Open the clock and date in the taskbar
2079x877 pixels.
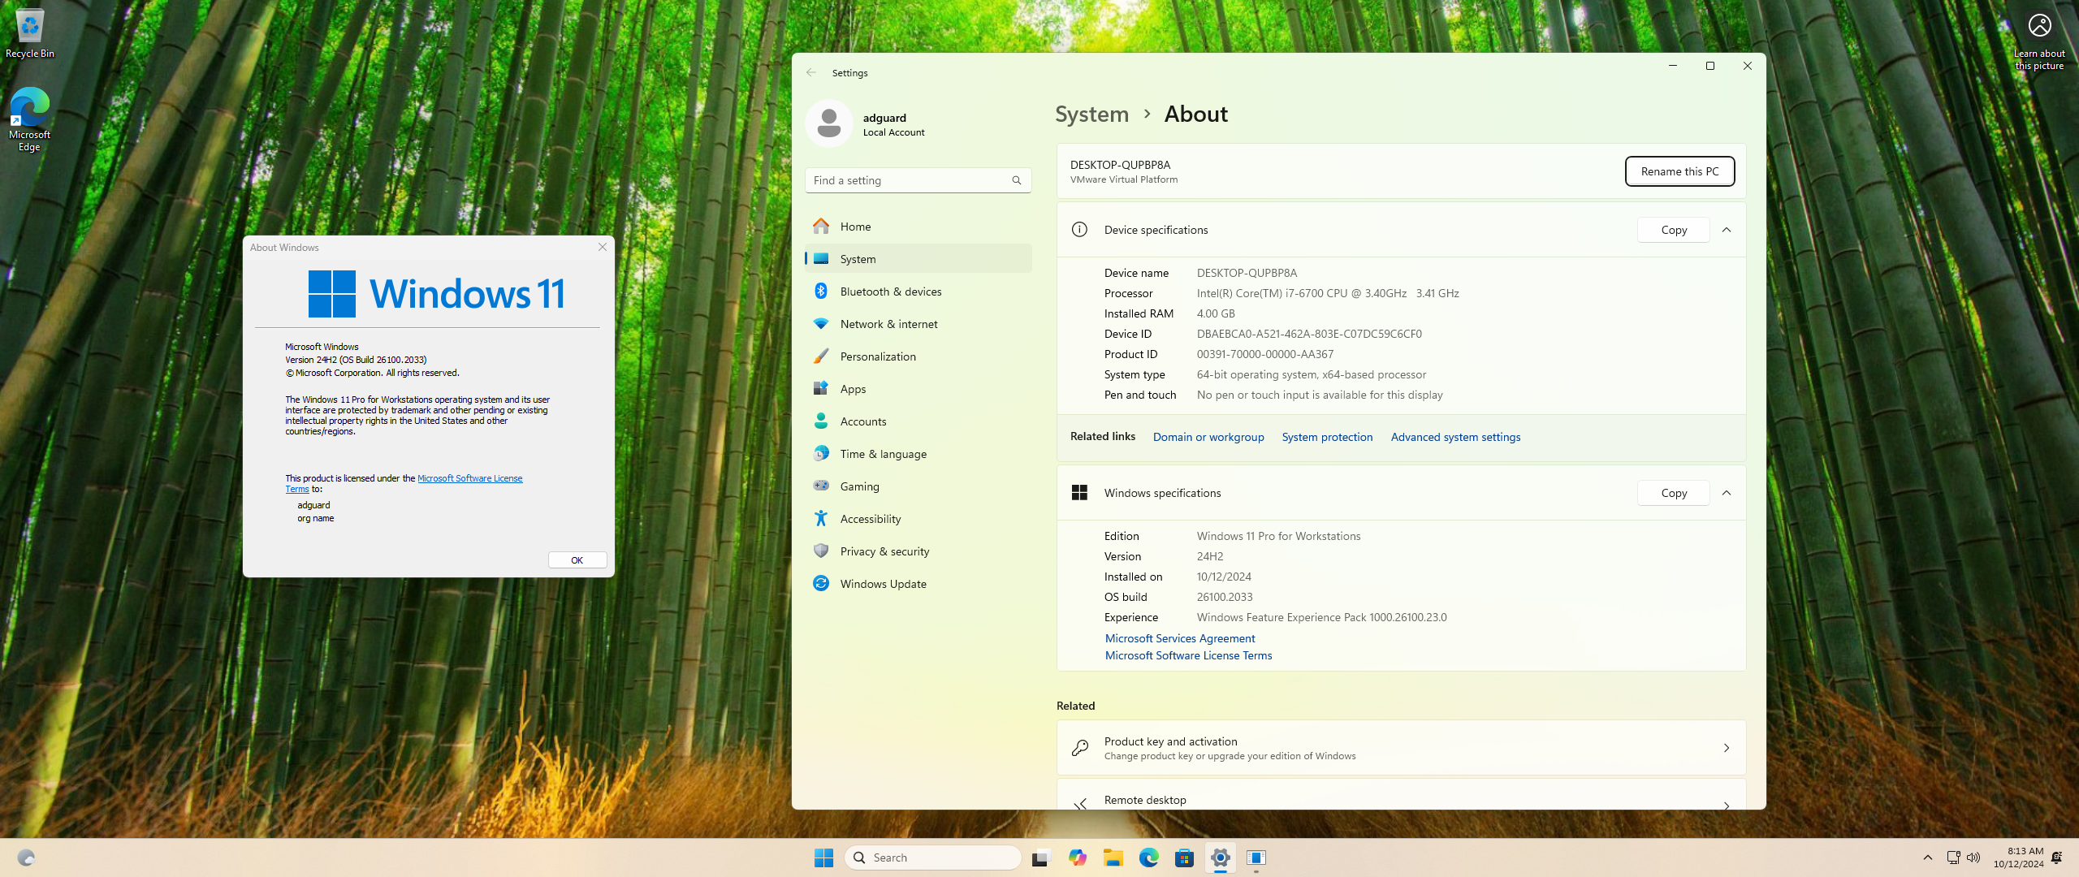coord(2019,858)
